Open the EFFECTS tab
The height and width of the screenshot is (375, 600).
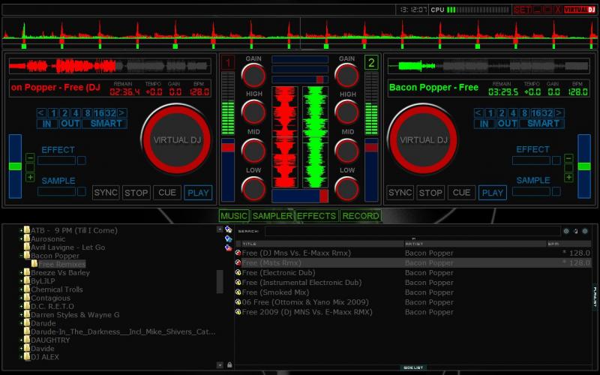316,216
